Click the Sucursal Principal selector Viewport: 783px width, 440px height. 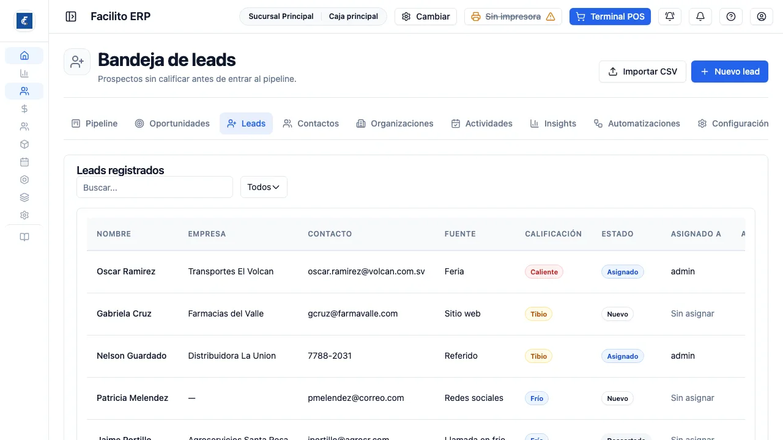(281, 16)
